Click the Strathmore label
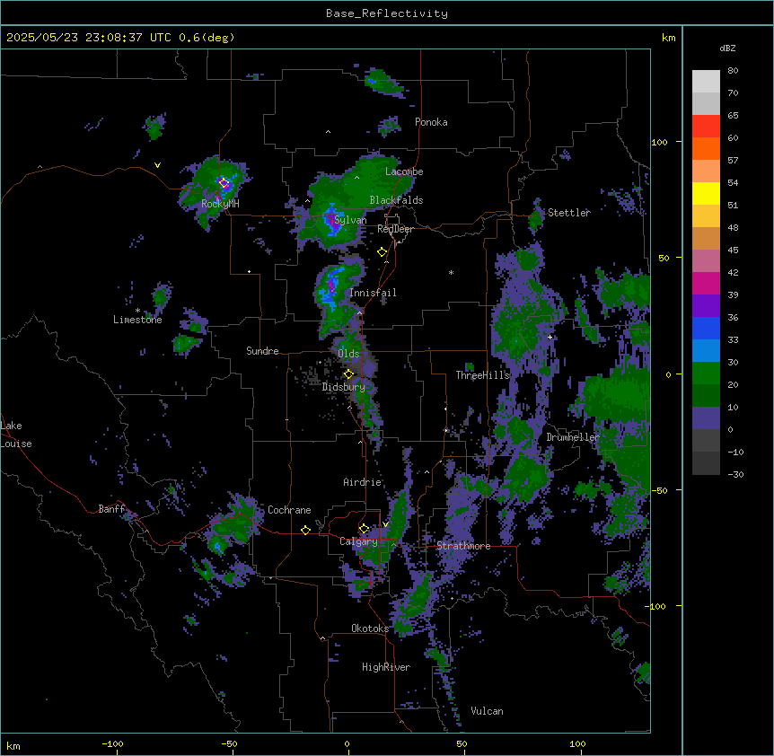Viewport: 774px width, 756px height. pos(463,546)
